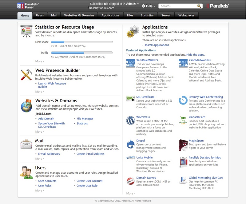Click the Applications gears icon
The image size is (246, 204).
pyautogui.click(x=133, y=32)
